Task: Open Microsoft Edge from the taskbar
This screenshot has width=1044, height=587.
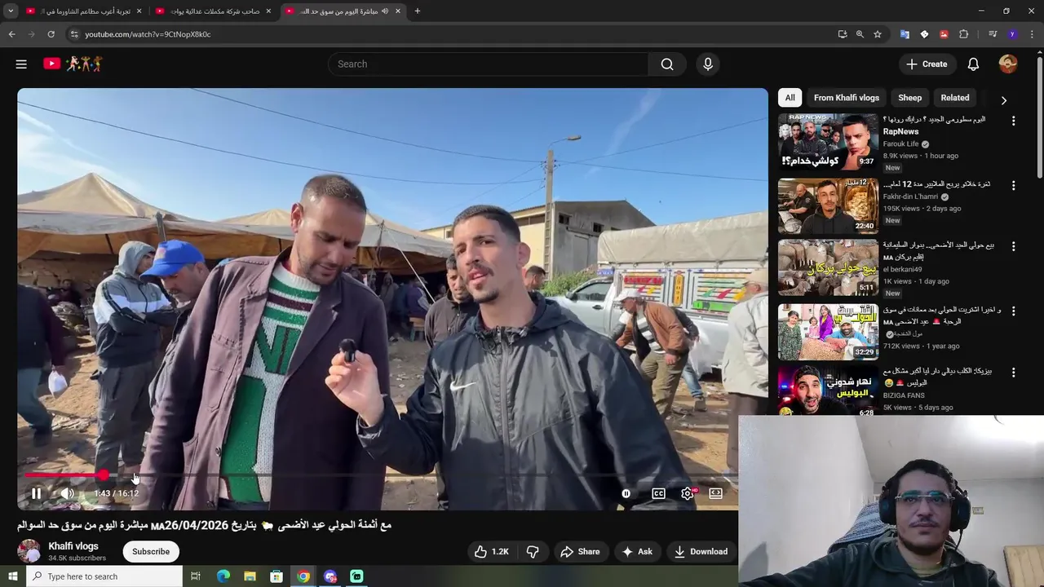Action: click(223, 576)
